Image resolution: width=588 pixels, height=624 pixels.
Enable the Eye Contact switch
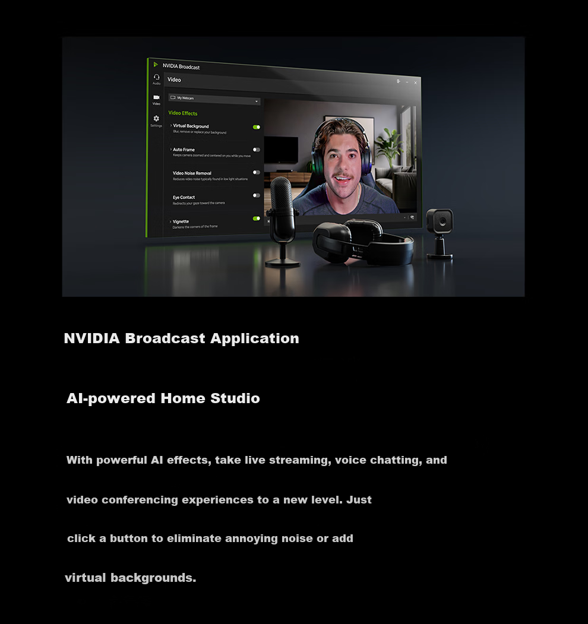257,195
